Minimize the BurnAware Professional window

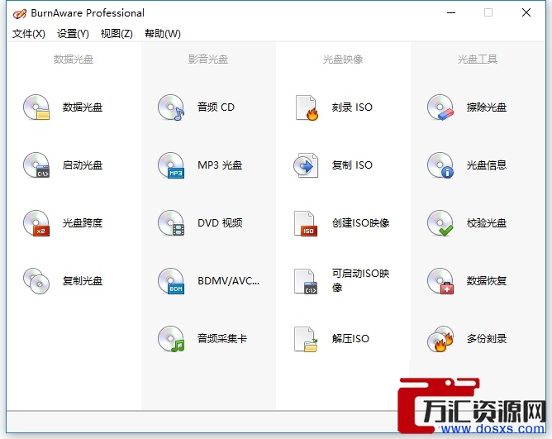point(451,12)
